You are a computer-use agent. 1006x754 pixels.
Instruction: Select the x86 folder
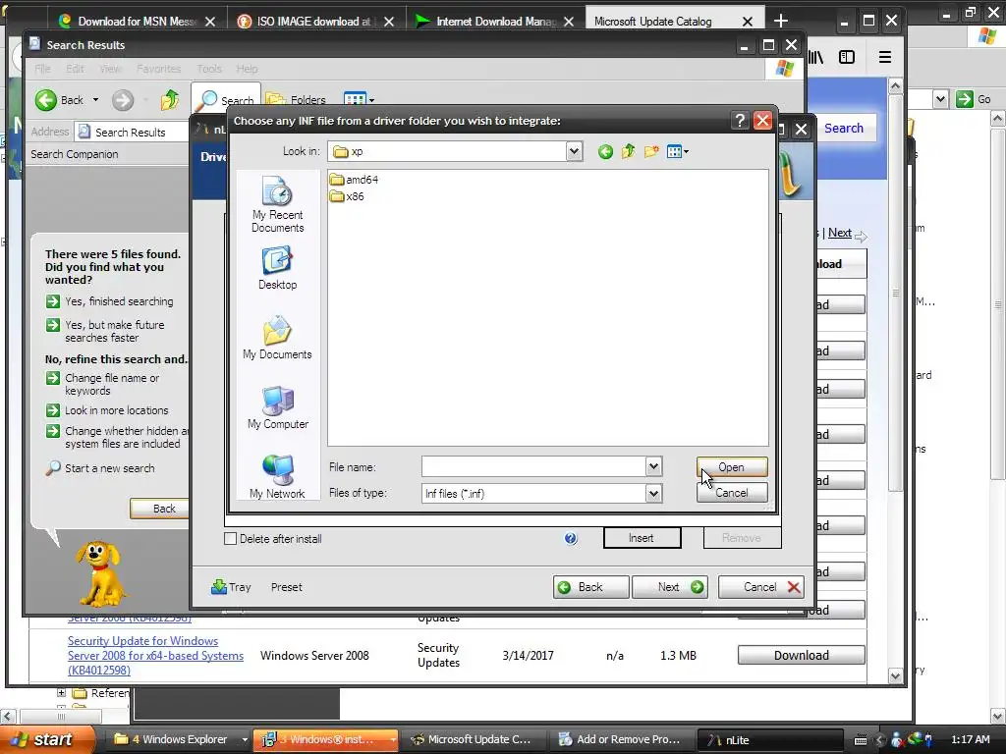click(347, 196)
